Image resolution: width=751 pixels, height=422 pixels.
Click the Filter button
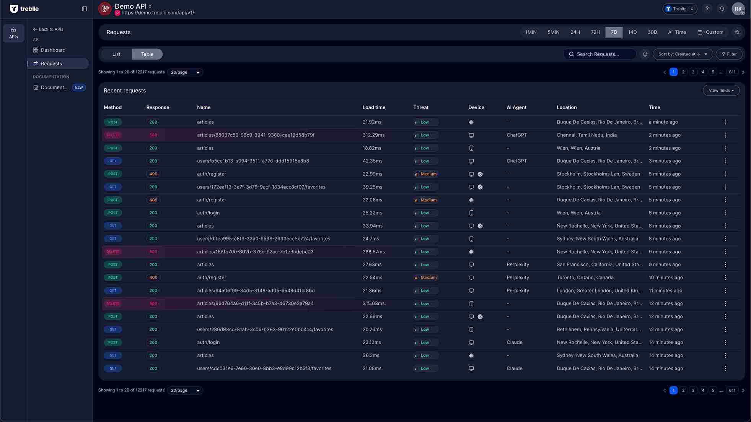tap(729, 54)
